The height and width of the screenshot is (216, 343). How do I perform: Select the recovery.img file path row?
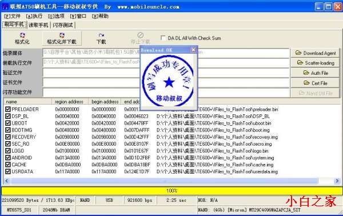pyautogui.click(x=217, y=137)
